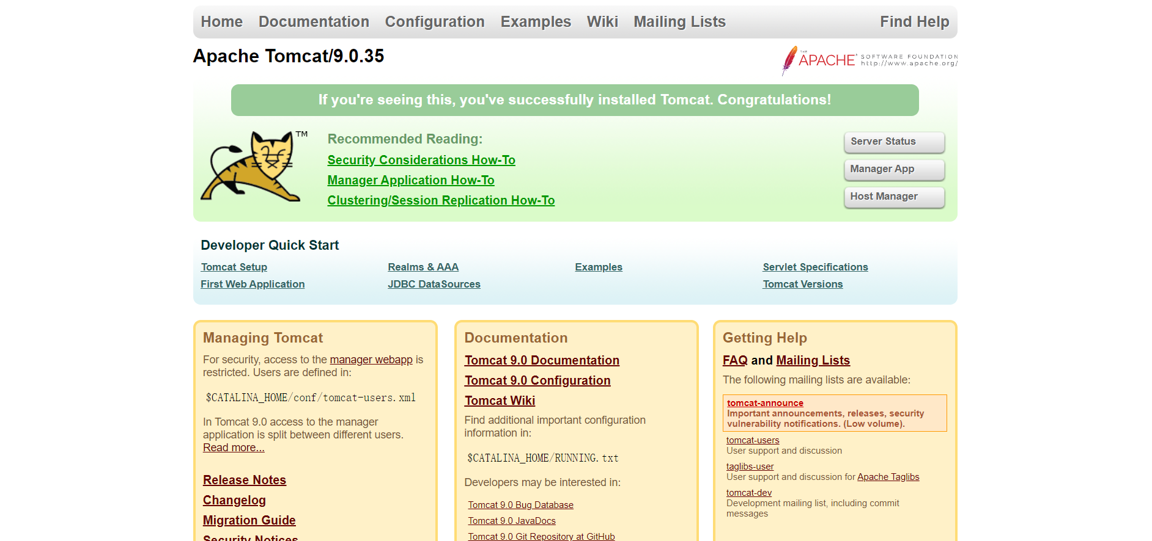Open Tomcat 9.0 Documentation link
The width and height of the screenshot is (1152, 541).
542,360
